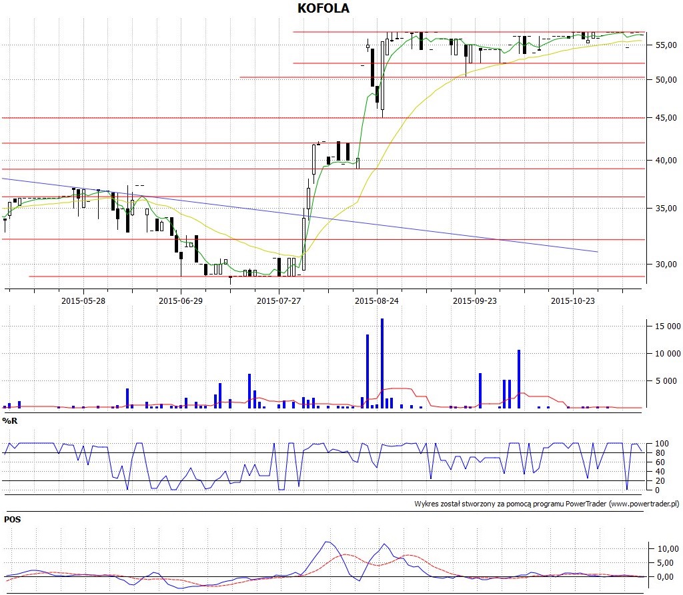Click the 20 level on %R axis
683x595 pixels.
[660, 481]
